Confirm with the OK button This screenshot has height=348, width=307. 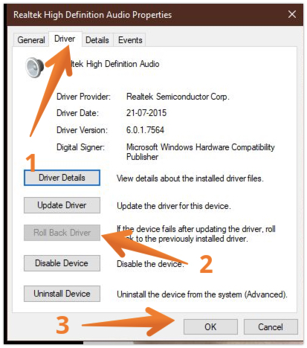[x=210, y=327]
